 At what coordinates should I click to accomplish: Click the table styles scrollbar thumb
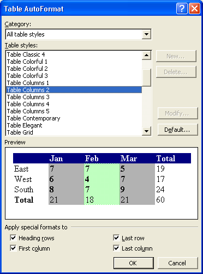tap(146, 77)
